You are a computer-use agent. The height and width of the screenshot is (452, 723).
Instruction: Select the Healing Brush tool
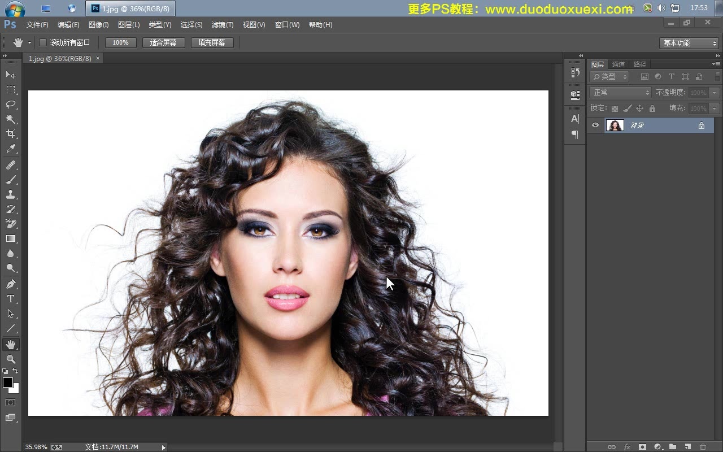(11, 165)
